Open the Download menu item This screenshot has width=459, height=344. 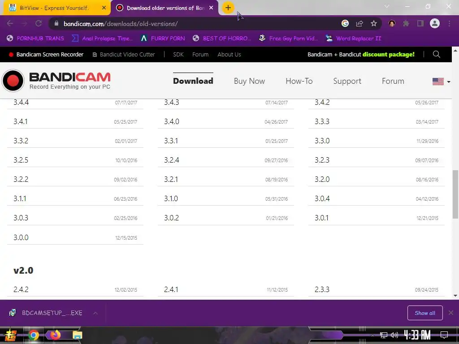click(193, 81)
